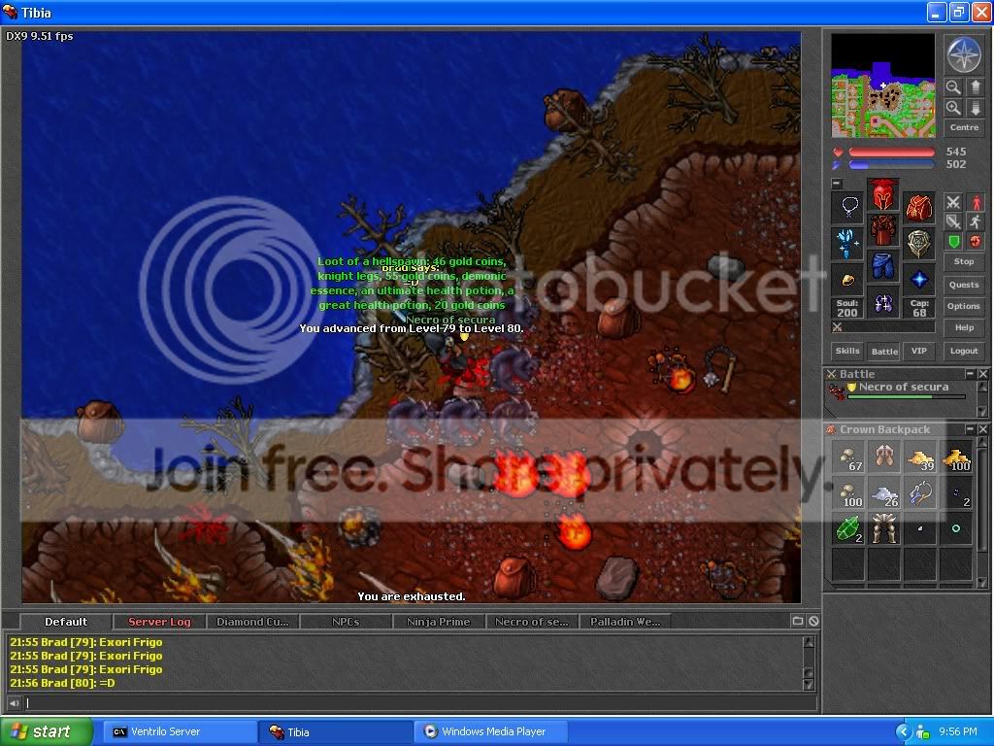Open the red backpack equipment slot
Screen dimensions: 994x746
click(918, 207)
